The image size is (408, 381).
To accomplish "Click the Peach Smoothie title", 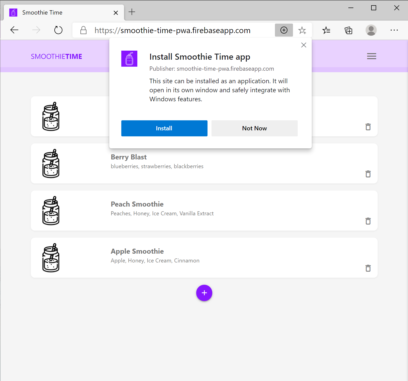I will [137, 204].
